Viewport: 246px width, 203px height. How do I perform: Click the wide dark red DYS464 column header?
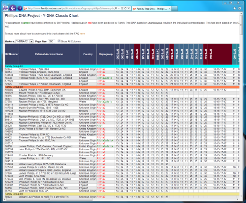click(x=220, y=54)
